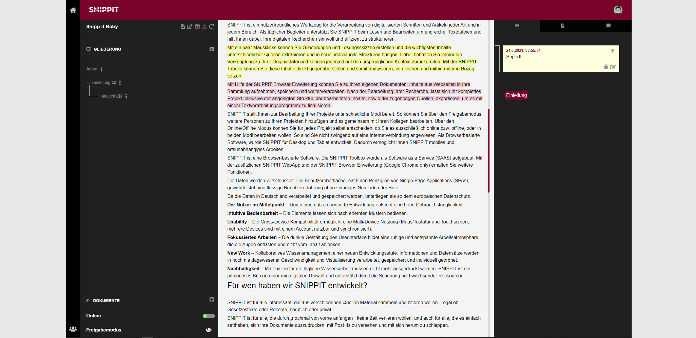Click the DOKUMENTE section header
Image resolution: width=696 pixels, height=338 pixels.
(106, 301)
